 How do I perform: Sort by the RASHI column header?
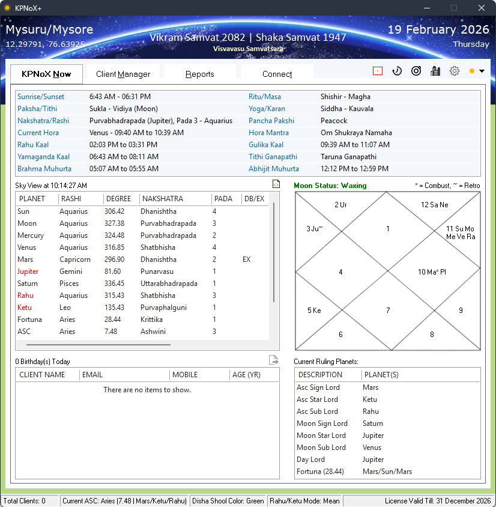click(81, 198)
